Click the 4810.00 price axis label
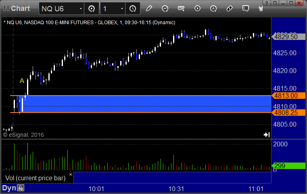Screen dimensions: 307x194 (x=285, y=106)
